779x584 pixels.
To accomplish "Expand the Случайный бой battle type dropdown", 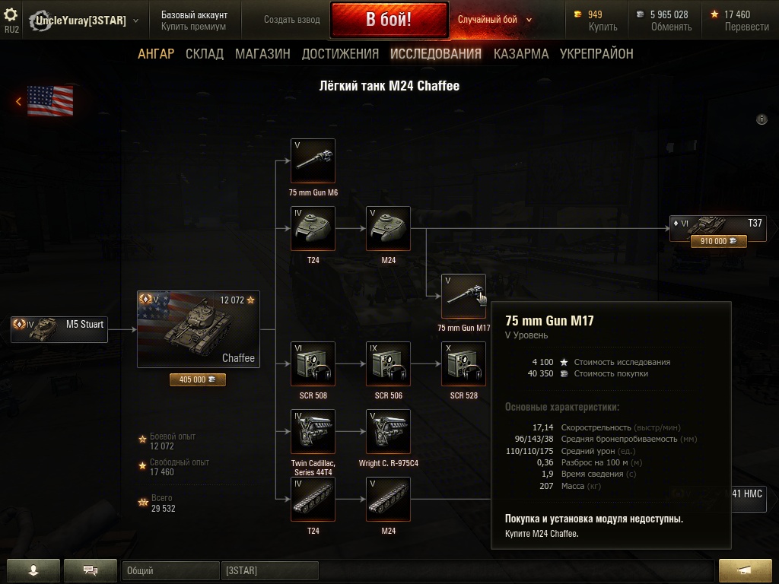I will [529, 20].
